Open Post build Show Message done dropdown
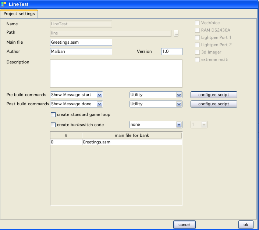Image resolution: width=259 pixels, height=230 pixels. [99, 104]
